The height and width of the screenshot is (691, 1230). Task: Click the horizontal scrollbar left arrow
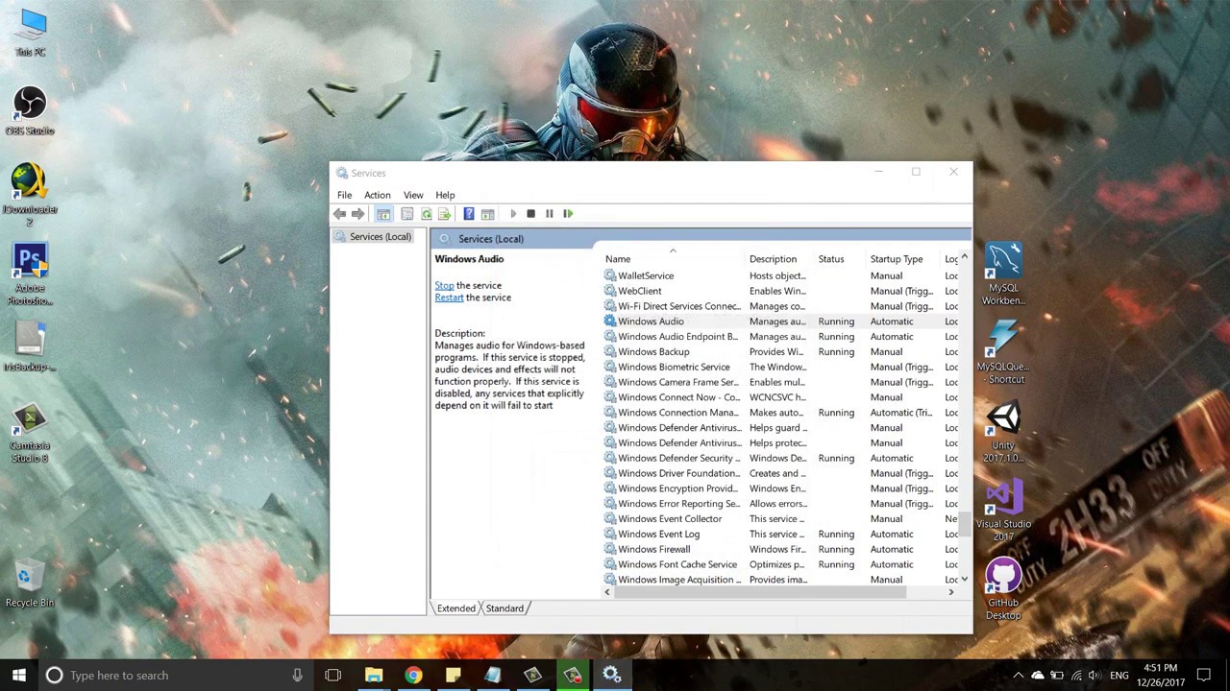click(607, 592)
